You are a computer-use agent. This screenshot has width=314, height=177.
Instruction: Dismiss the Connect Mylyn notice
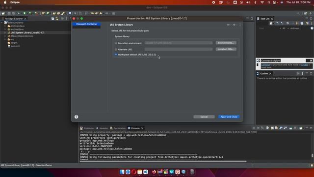coord(311,60)
